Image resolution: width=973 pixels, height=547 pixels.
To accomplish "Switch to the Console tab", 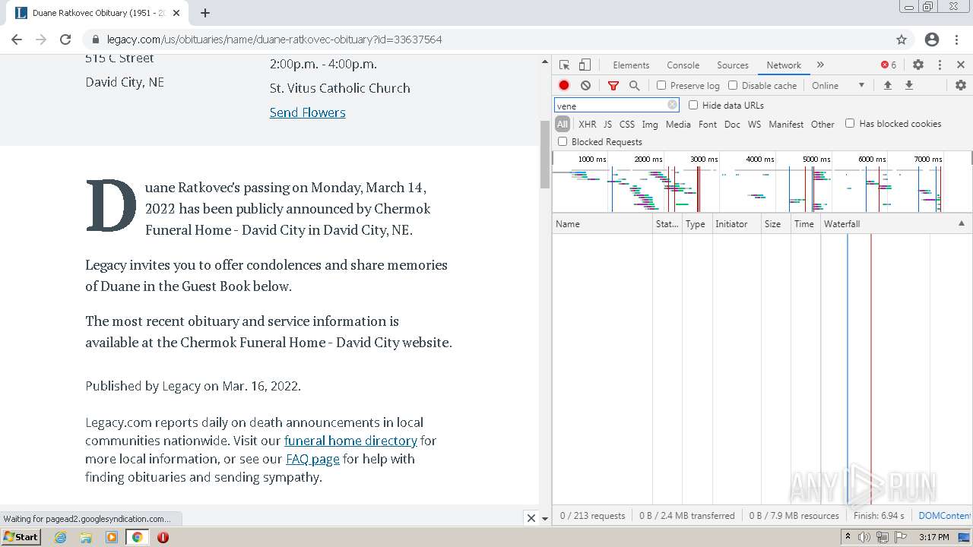I will pyautogui.click(x=683, y=65).
